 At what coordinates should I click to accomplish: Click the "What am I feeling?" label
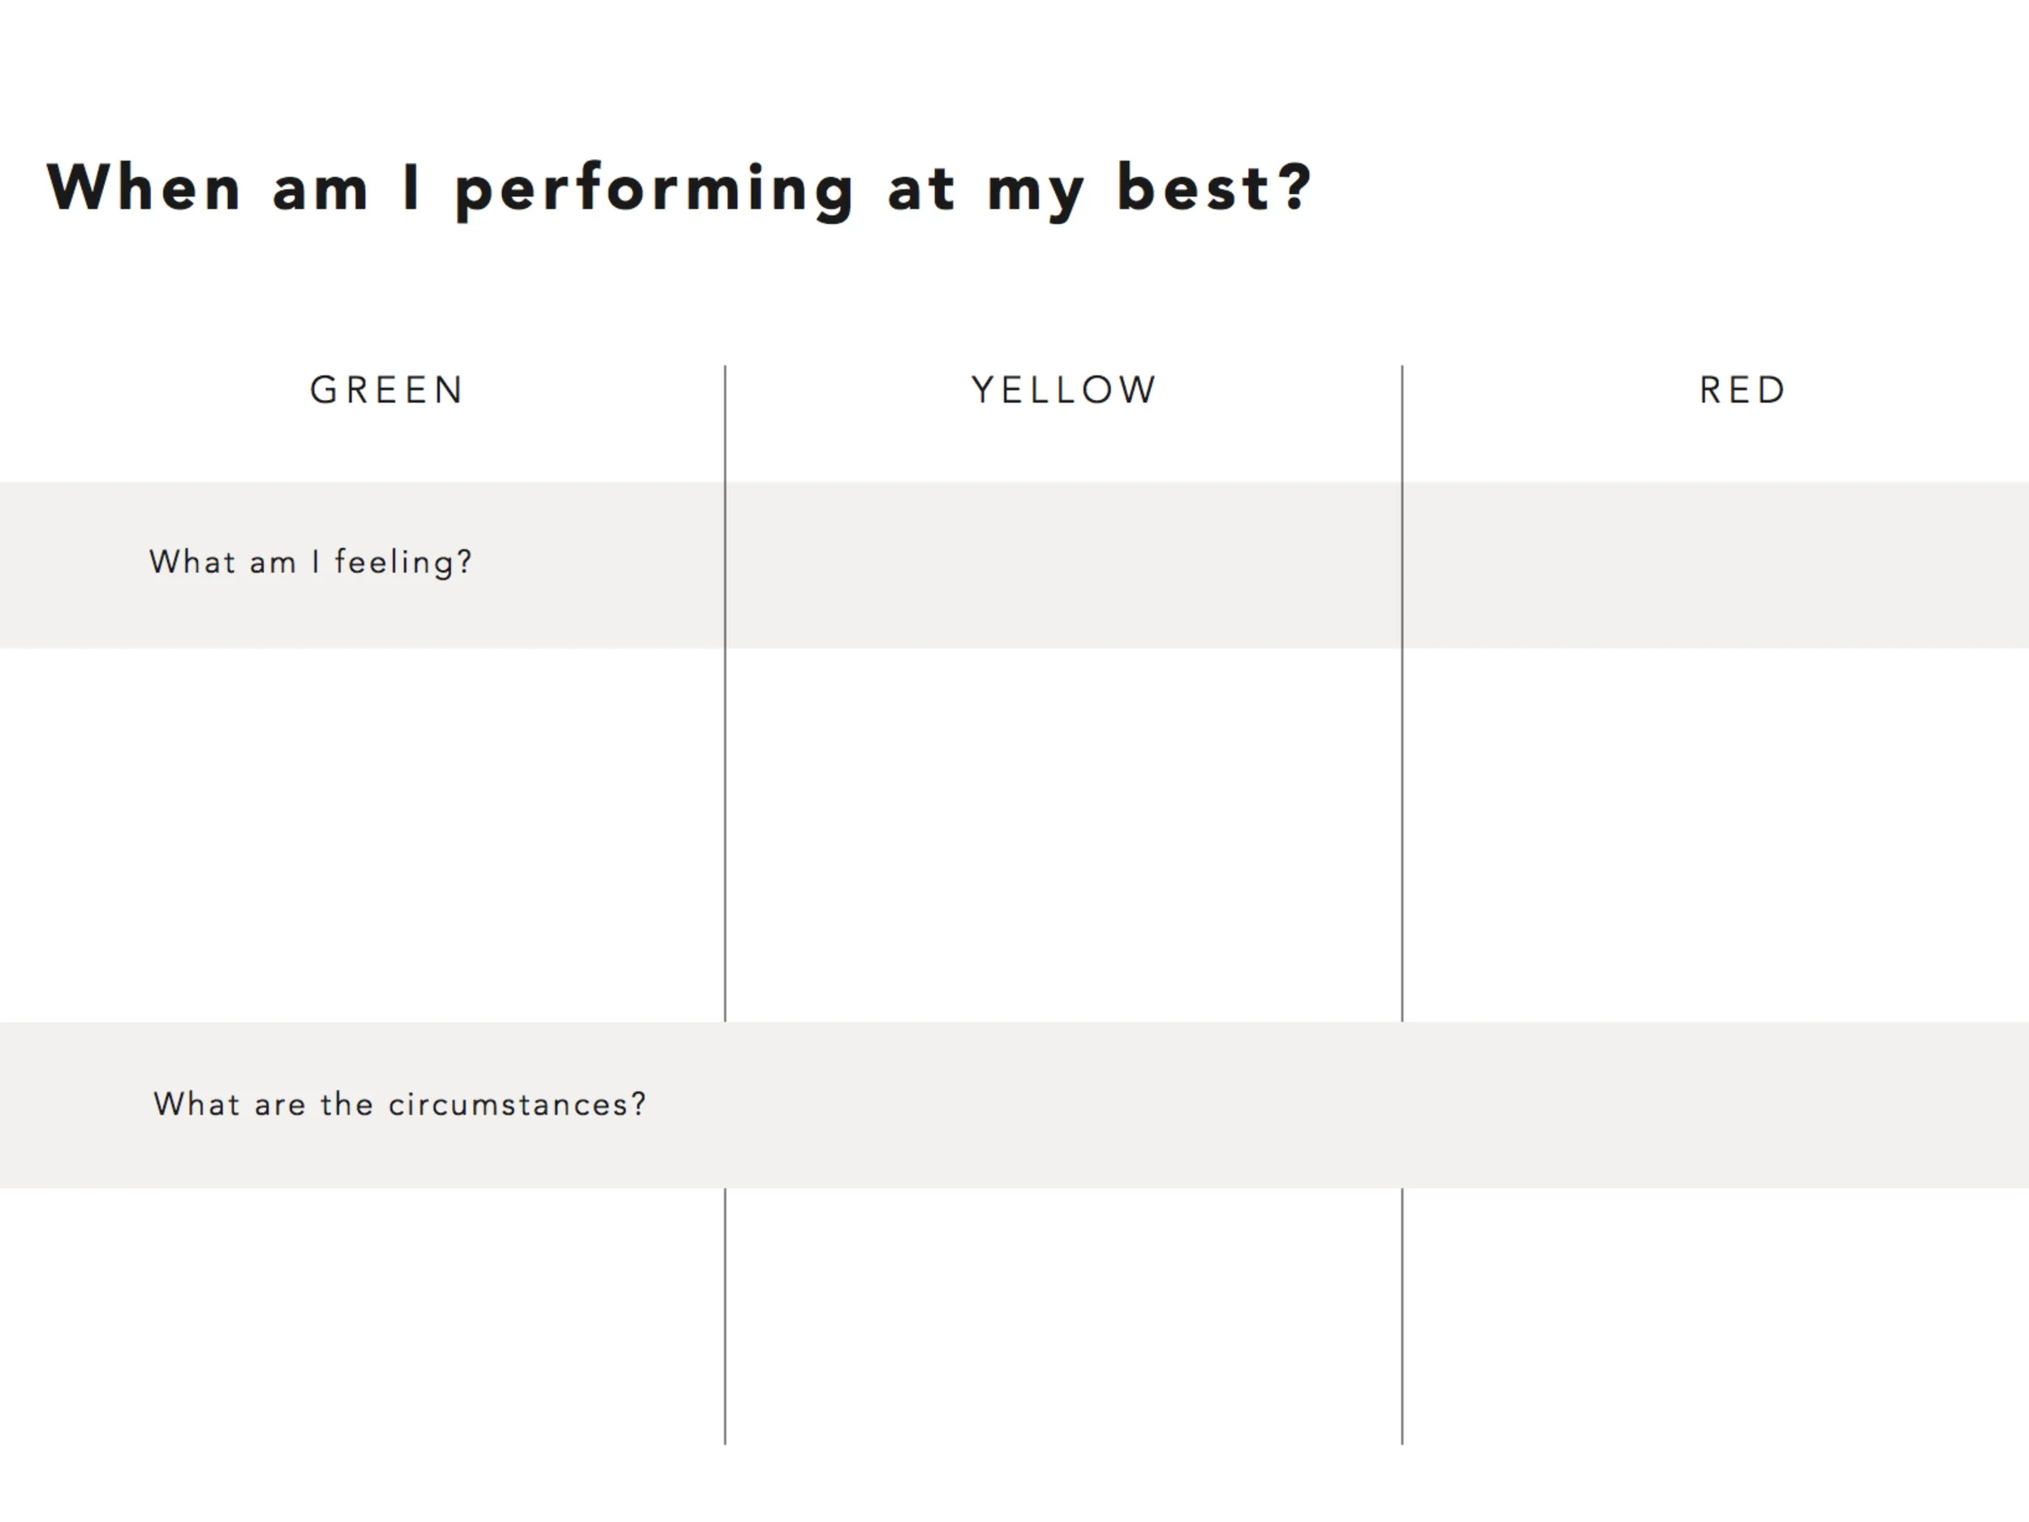tap(311, 562)
